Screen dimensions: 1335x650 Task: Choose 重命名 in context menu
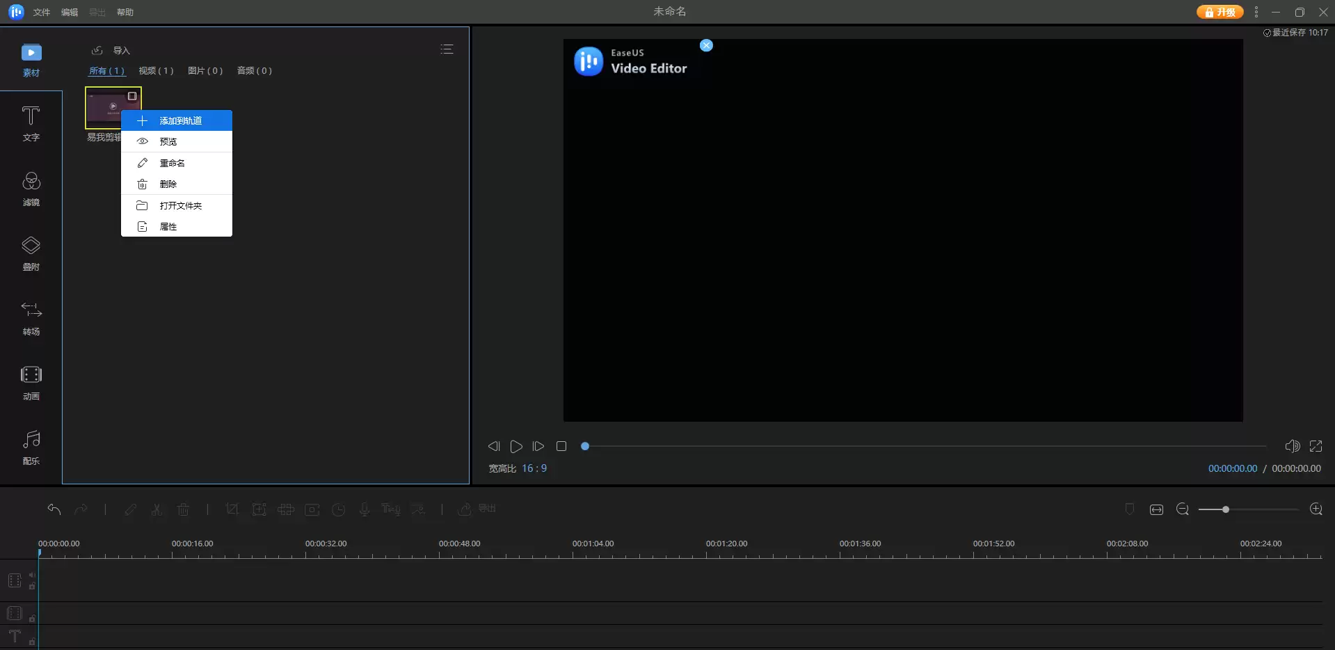[177, 163]
